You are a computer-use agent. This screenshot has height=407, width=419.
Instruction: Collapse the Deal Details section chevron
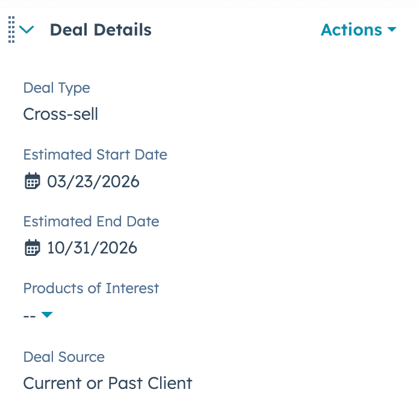26,30
